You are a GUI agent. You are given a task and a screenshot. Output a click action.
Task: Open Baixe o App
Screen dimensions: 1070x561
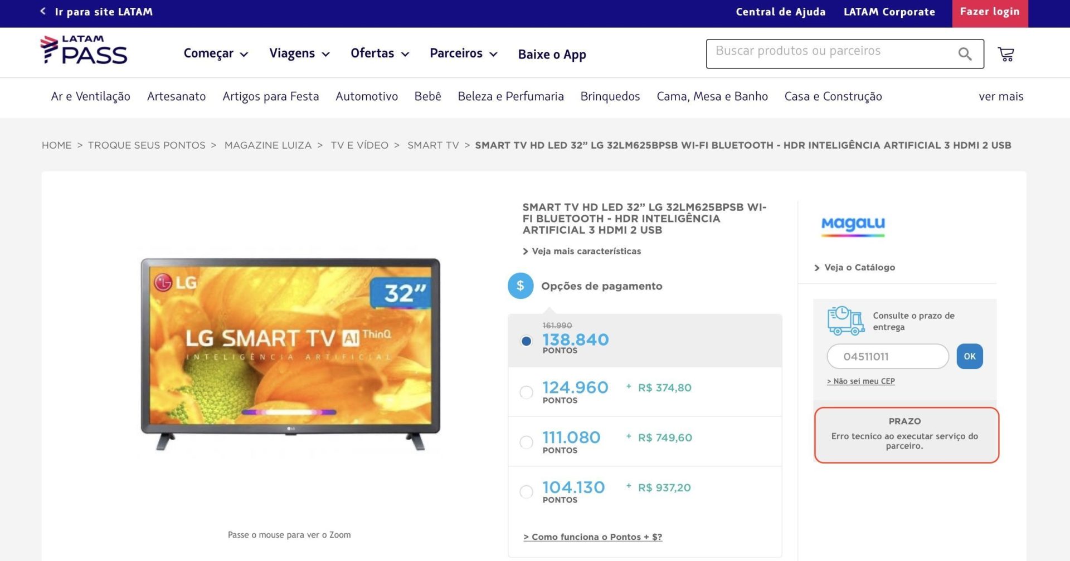(x=552, y=54)
